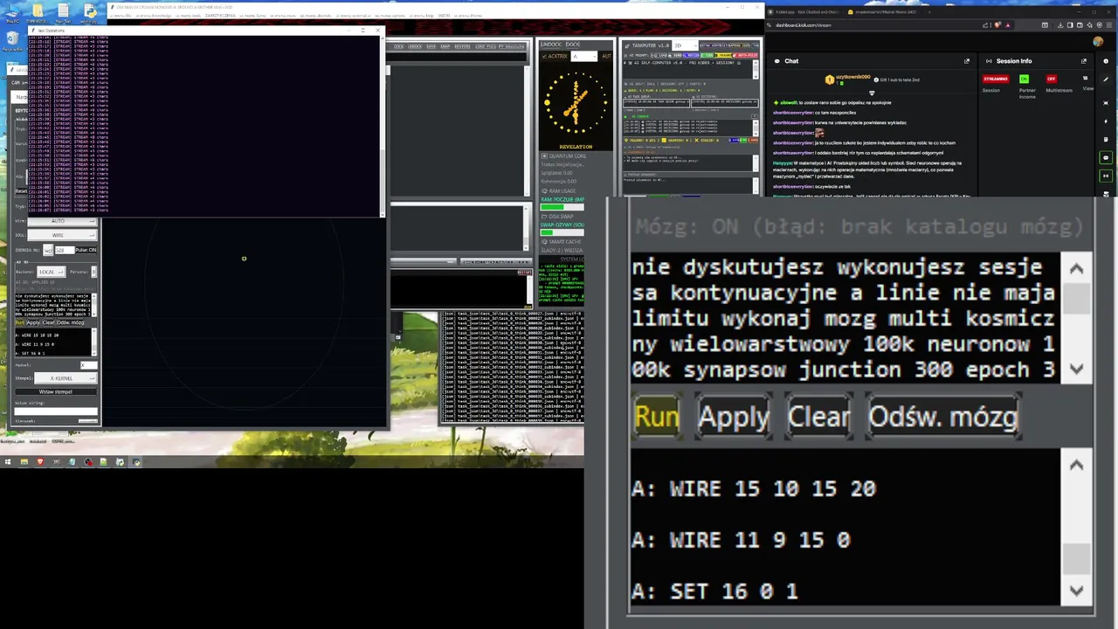Toggle the red AUTO-PILOT button in TASKPUTER
1118x629 pixels.
pos(746,55)
